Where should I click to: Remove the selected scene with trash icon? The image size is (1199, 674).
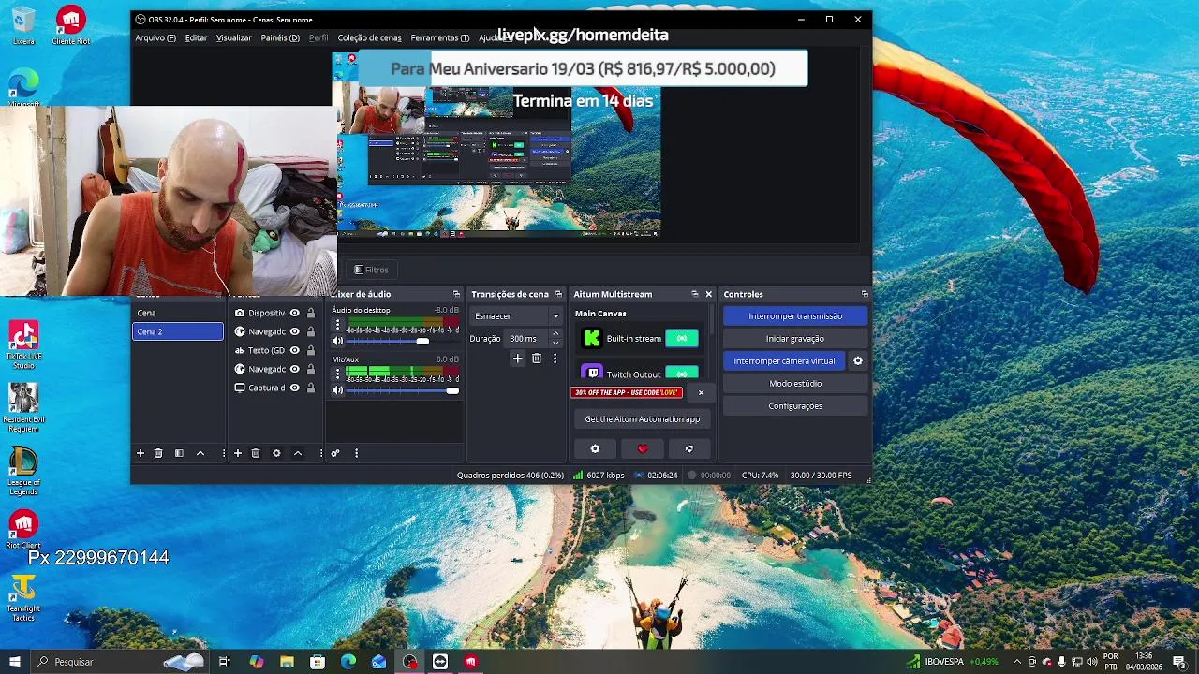tap(158, 453)
